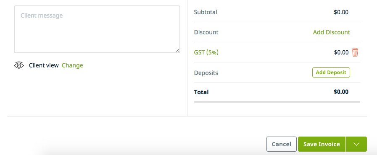Remove the GST tax with the trash icon
The height and width of the screenshot is (155, 377).
[x=355, y=52]
